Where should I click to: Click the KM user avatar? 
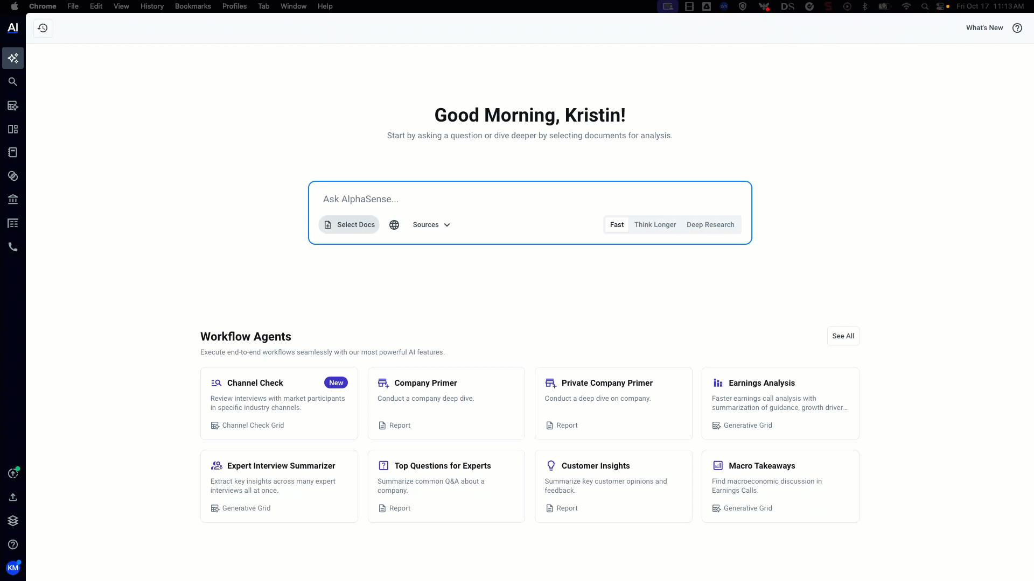pyautogui.click(x=13, y=568)
